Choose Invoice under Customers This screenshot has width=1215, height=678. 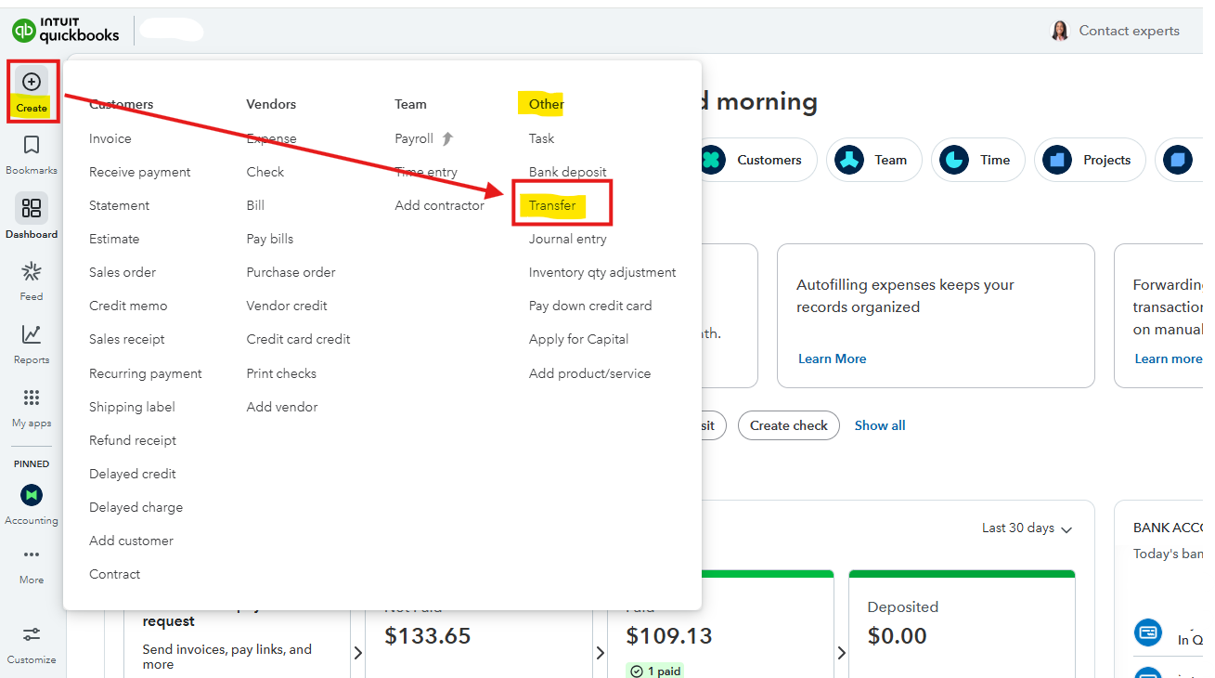coord(110,138)
